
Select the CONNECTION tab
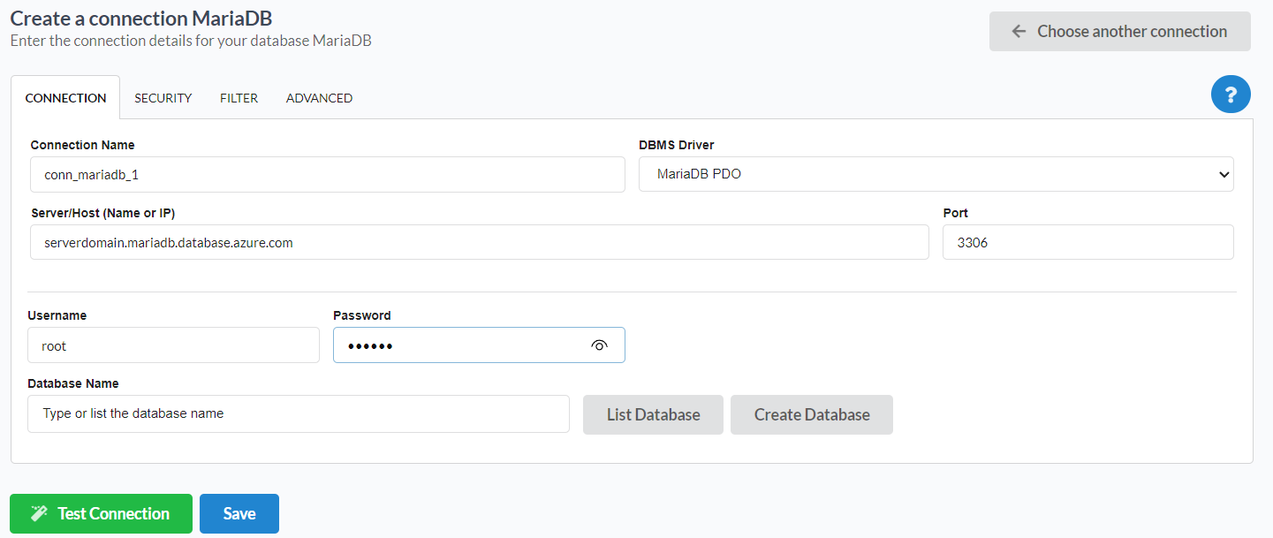65,97
